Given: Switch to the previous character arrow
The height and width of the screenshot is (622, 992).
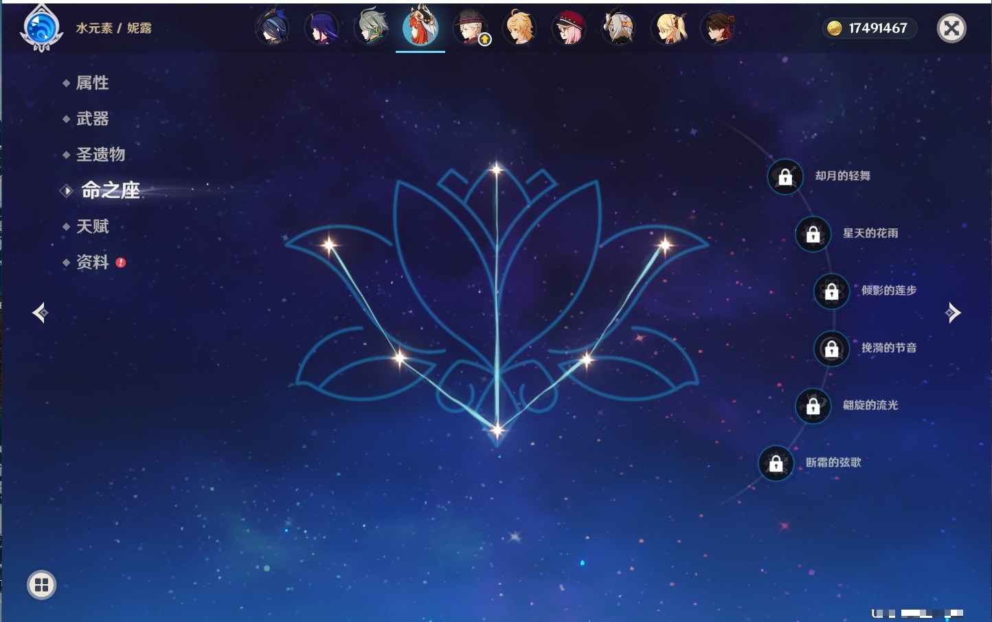Looking at the screenshot, I should coord(40,313).
